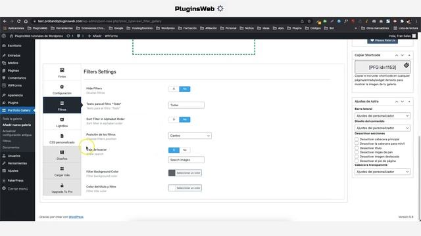Set Hide Filters to Sí

pos(174,89)
